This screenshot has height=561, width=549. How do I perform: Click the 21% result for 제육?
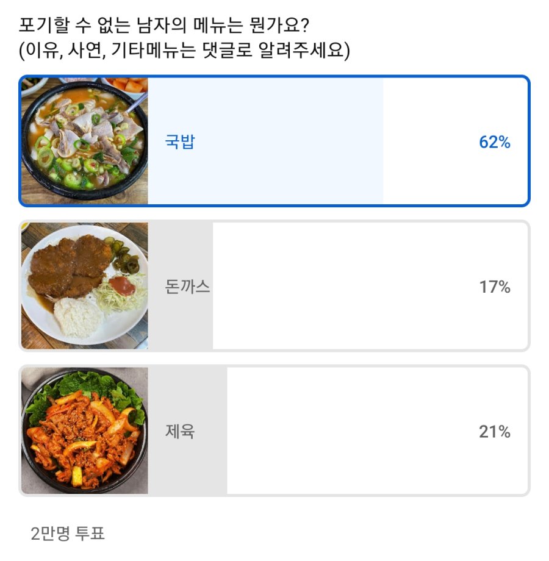point(494,432)
